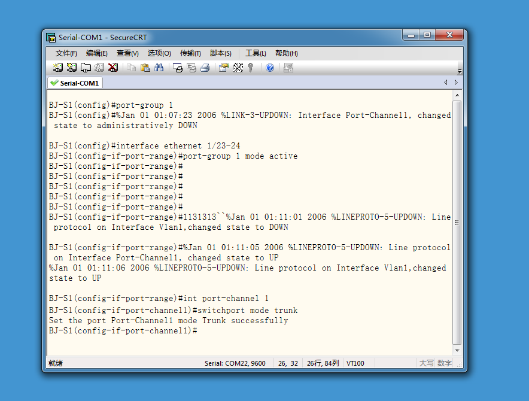Click the right tab-scroll arrow
The height and width of the screenshot is (401, 529).
[456, 83]
